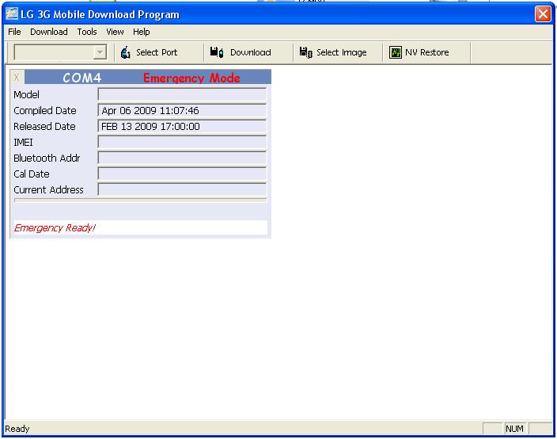Click the 'Bluetooth Addr' label

(47, 158)
